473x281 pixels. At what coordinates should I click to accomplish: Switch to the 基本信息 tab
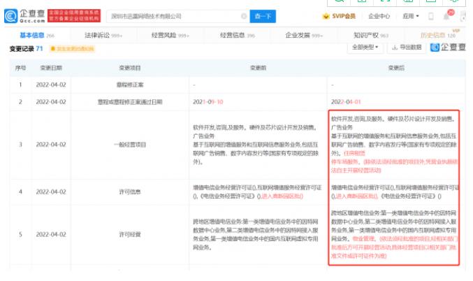click(x=37, y=36)
